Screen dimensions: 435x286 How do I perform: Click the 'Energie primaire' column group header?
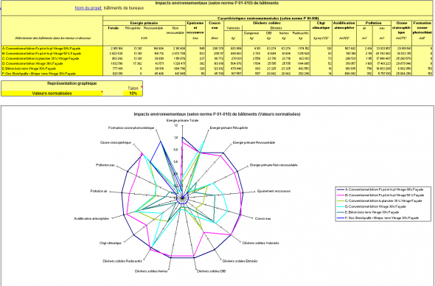144,23
